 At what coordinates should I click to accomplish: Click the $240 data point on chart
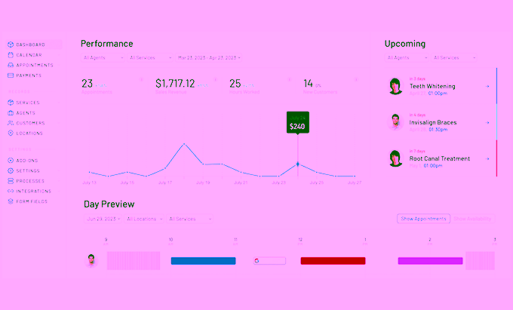(297, 164)
